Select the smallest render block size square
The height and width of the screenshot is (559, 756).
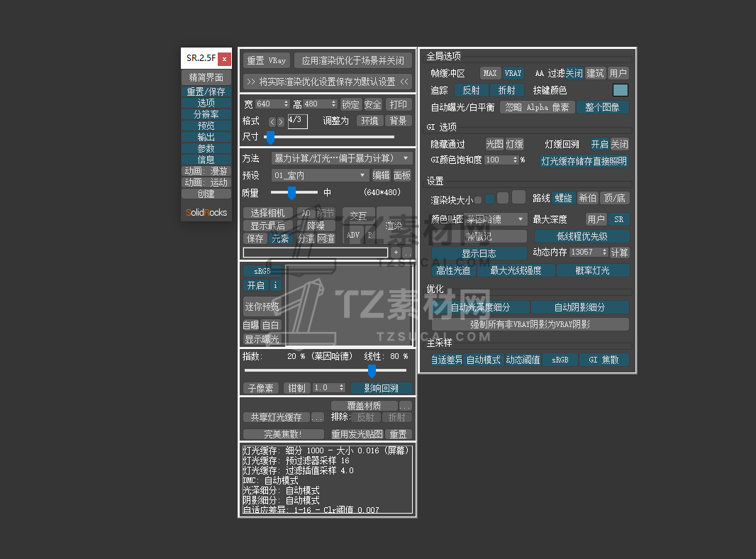pos(478,199)
